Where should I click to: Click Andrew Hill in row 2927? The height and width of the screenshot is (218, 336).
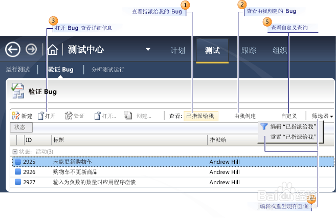pos(225,182)
